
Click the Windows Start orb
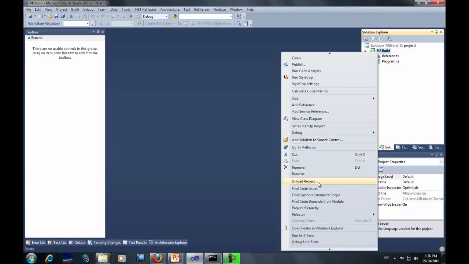[x=31, y=258]
